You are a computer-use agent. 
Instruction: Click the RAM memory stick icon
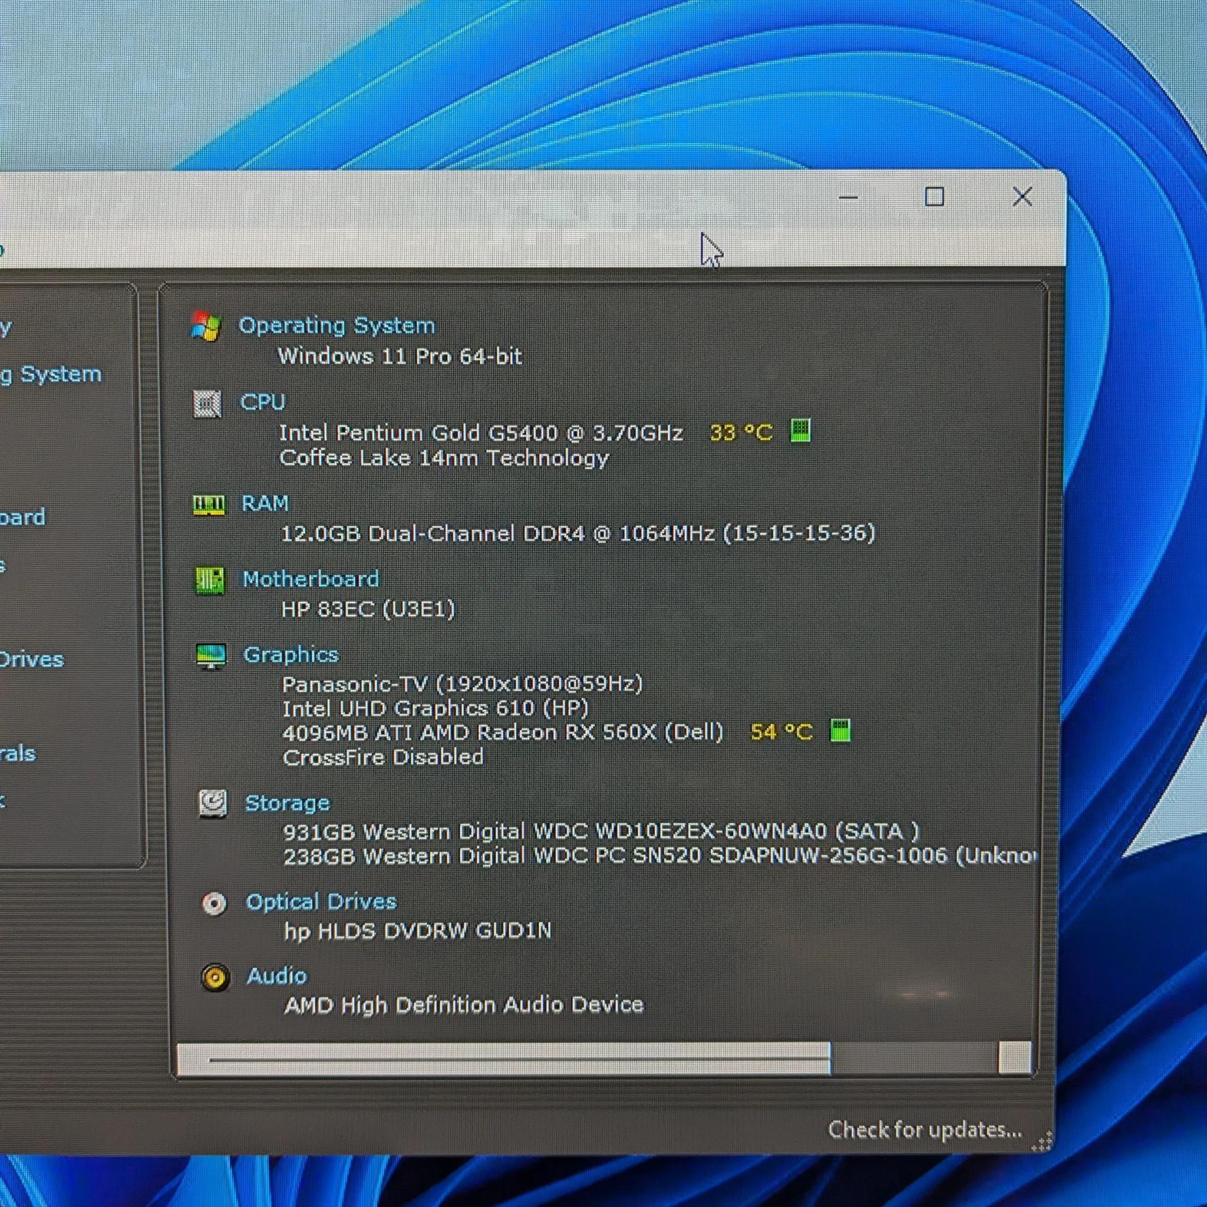click(x=209, y=504)
